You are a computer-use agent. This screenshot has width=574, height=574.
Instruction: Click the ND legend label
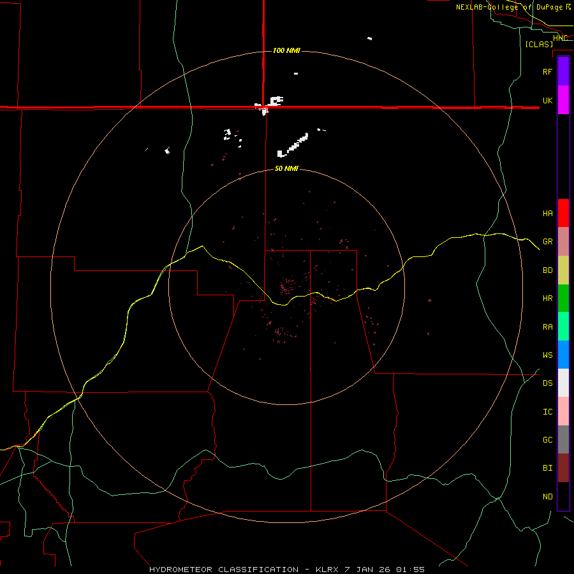[x=547, y=497]
